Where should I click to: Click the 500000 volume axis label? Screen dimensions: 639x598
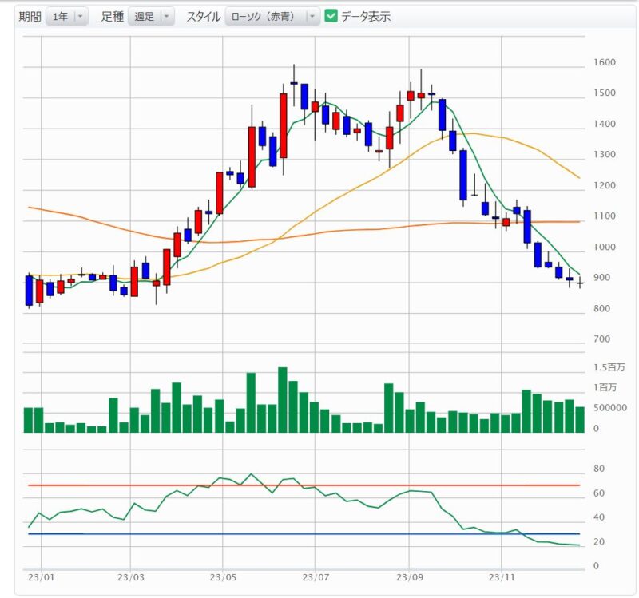tap(610, 408)
